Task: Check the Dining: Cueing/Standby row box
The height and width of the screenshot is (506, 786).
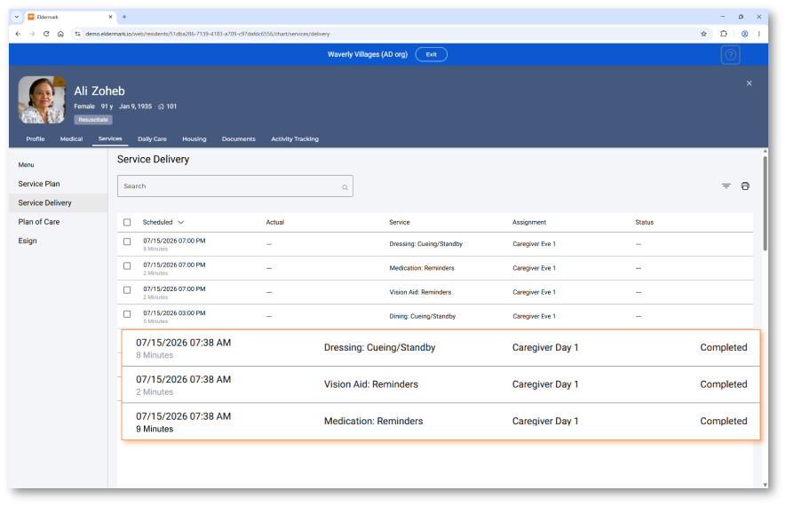Action: click(127, 314)
